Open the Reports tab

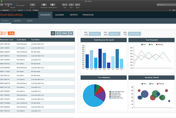(74, 15)
